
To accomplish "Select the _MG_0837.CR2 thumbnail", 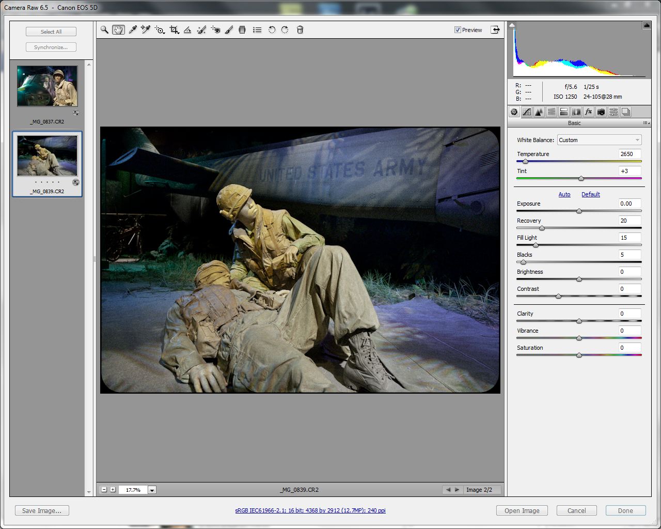I will (47, 86).
